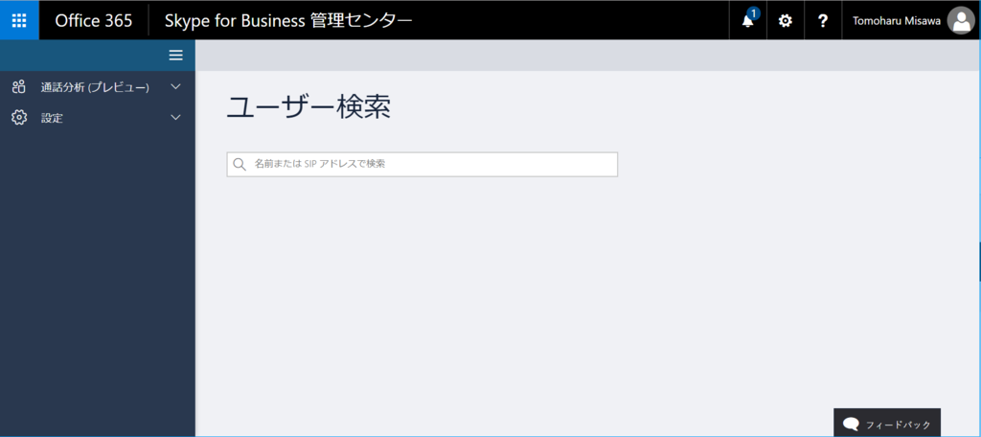The image size is (981, 437).
Task: Click the ユーザー検索 heading
Action: [x=308, y=107]
